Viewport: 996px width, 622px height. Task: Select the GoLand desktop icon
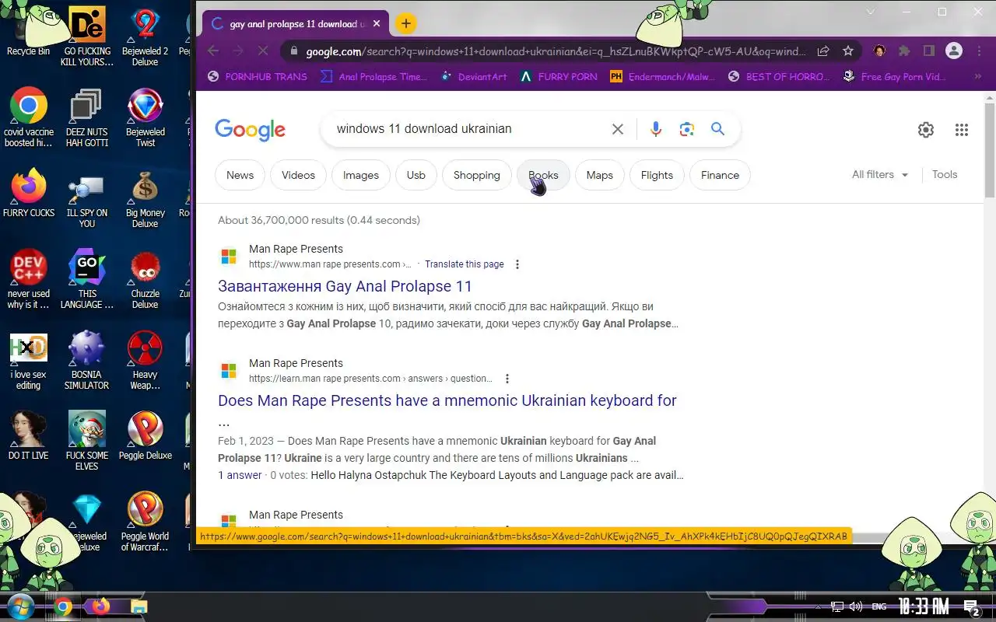pos(87,280)
